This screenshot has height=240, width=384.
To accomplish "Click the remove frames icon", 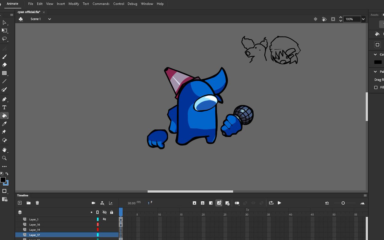I will 227,203.
